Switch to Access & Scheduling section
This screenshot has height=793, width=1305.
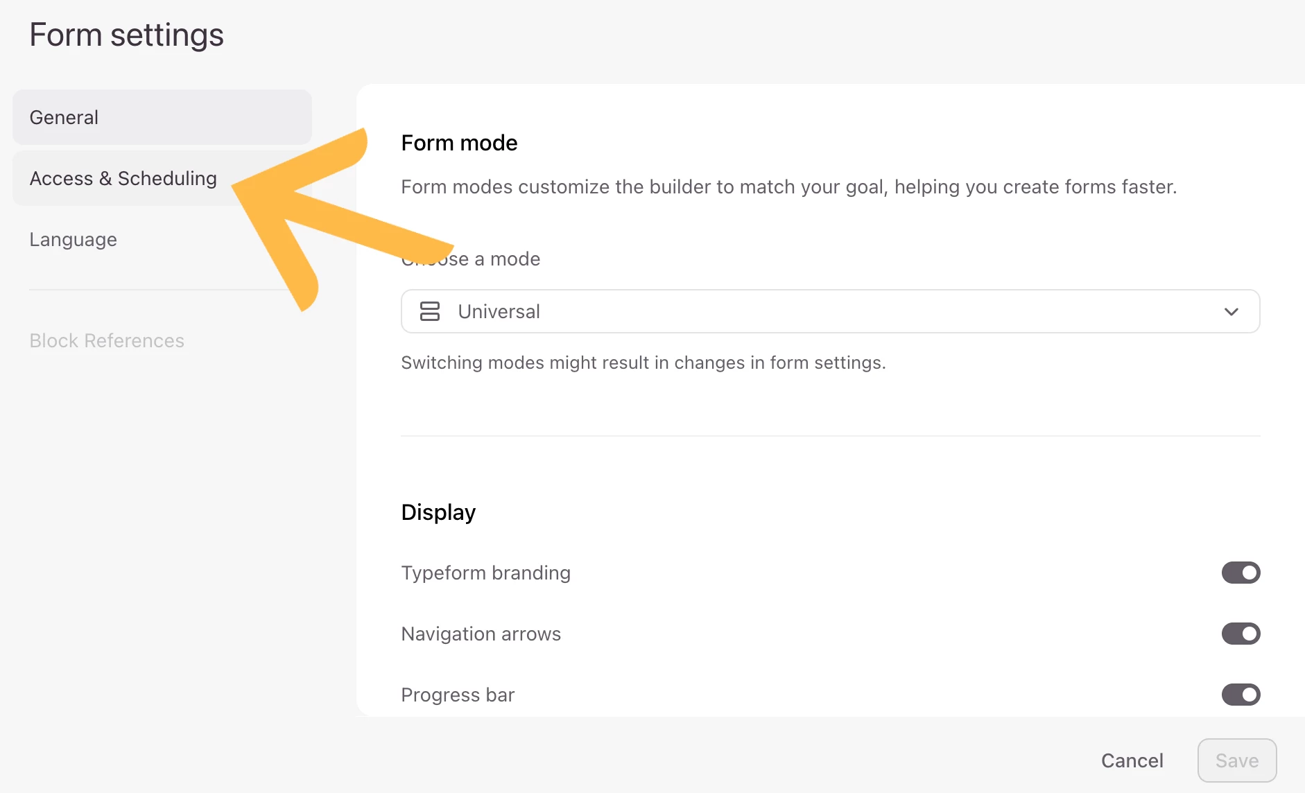(123, 178)
